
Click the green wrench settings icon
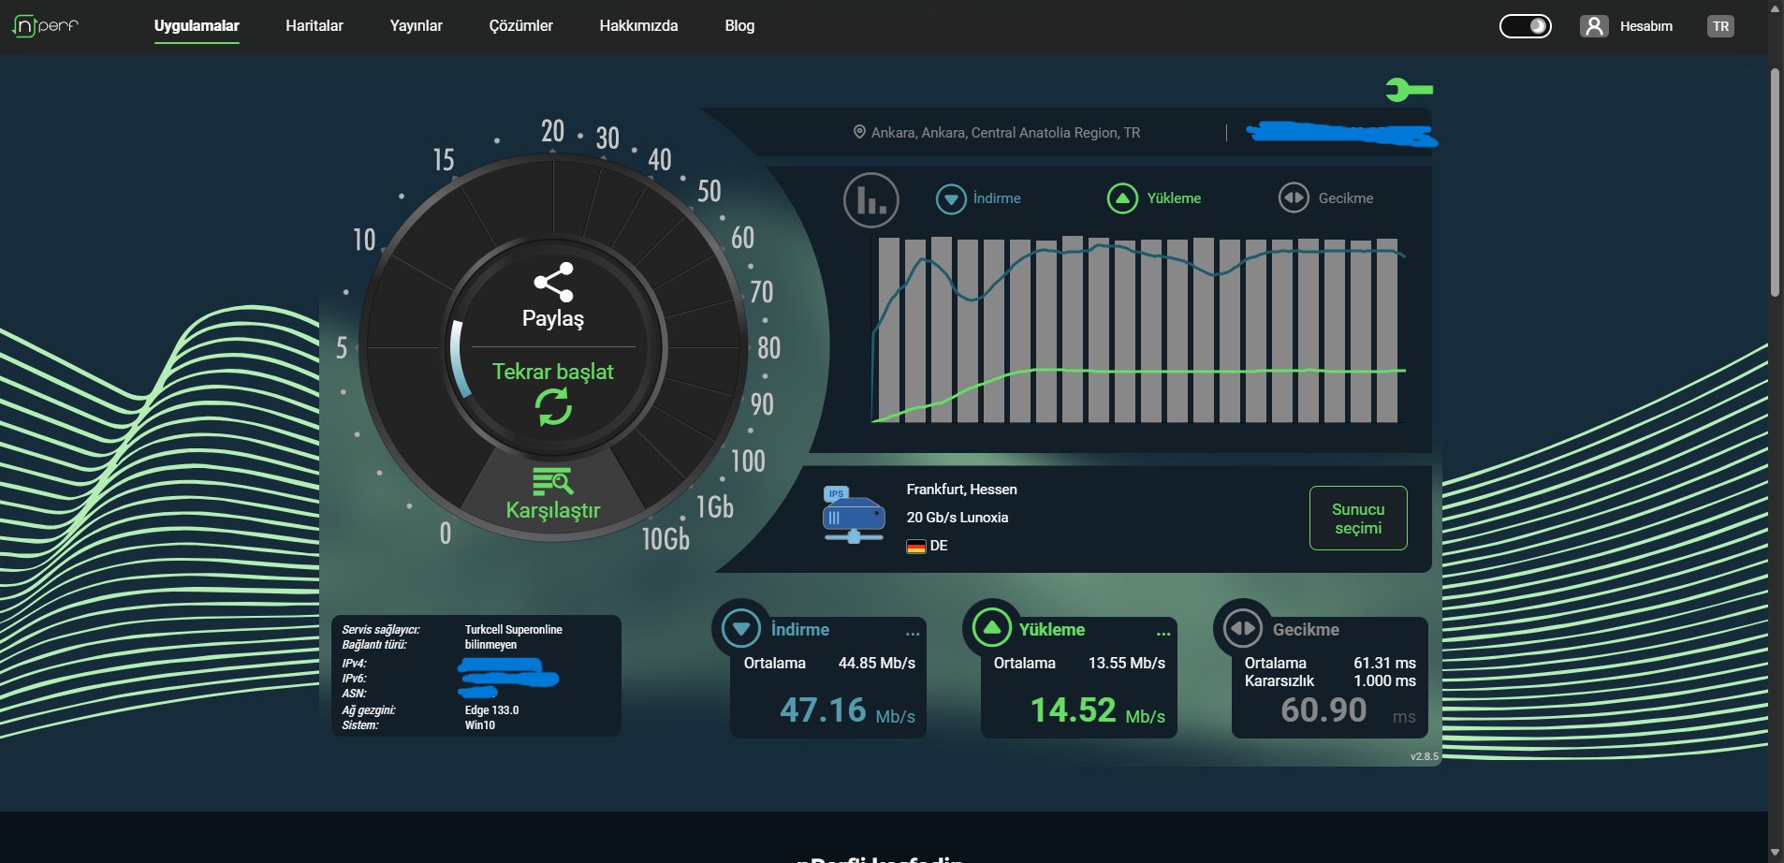coord(1410,90)
